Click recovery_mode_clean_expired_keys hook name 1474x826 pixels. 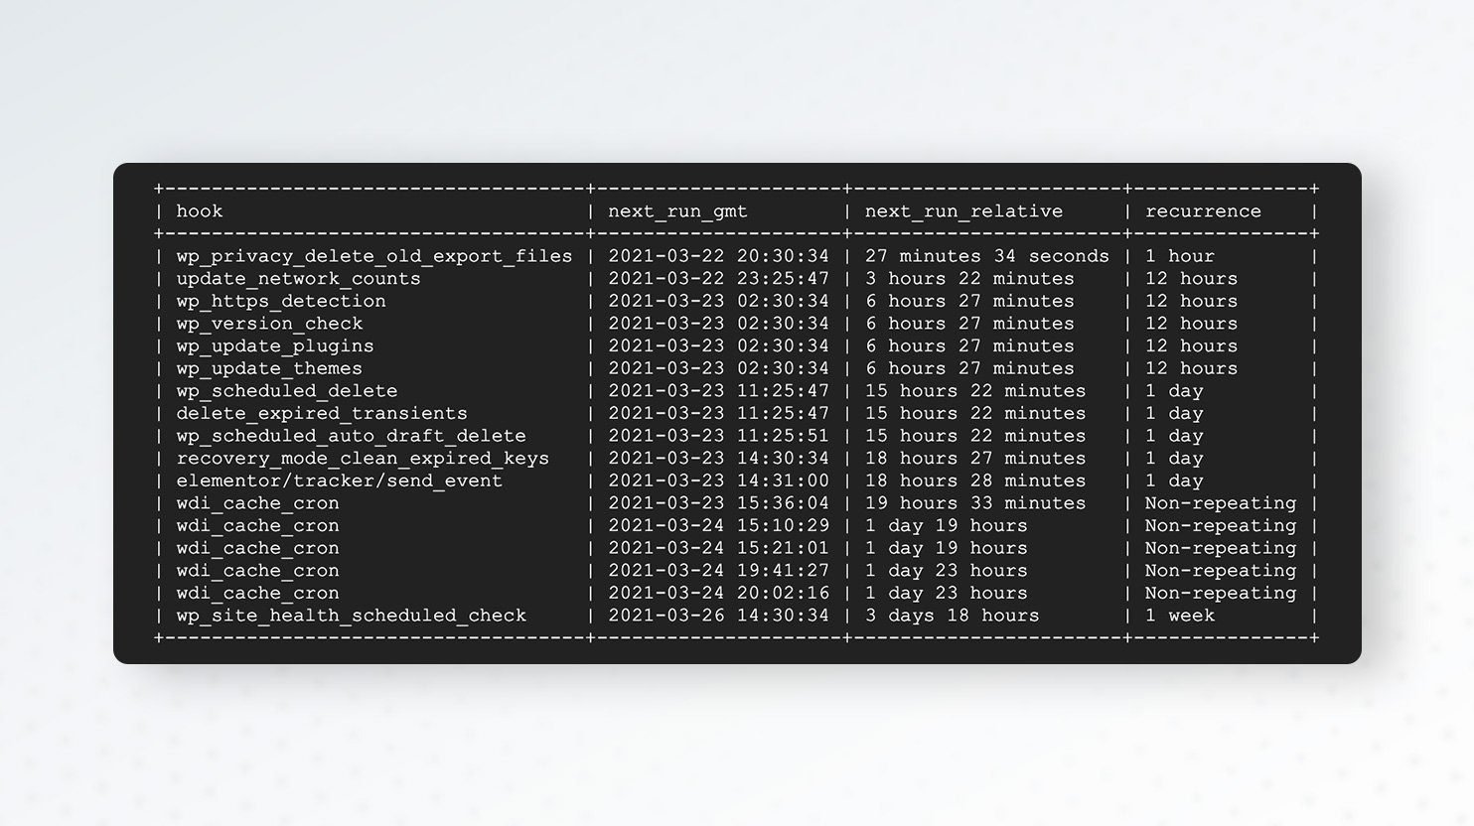click(363, 459)
